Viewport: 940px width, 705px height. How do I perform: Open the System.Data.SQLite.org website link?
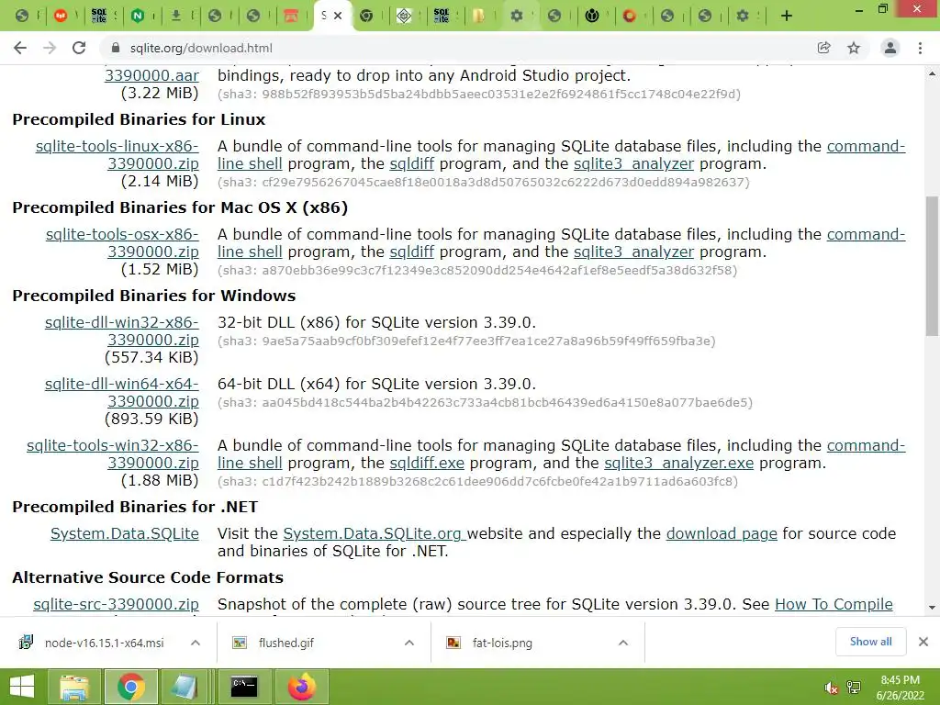coord(373,533)
